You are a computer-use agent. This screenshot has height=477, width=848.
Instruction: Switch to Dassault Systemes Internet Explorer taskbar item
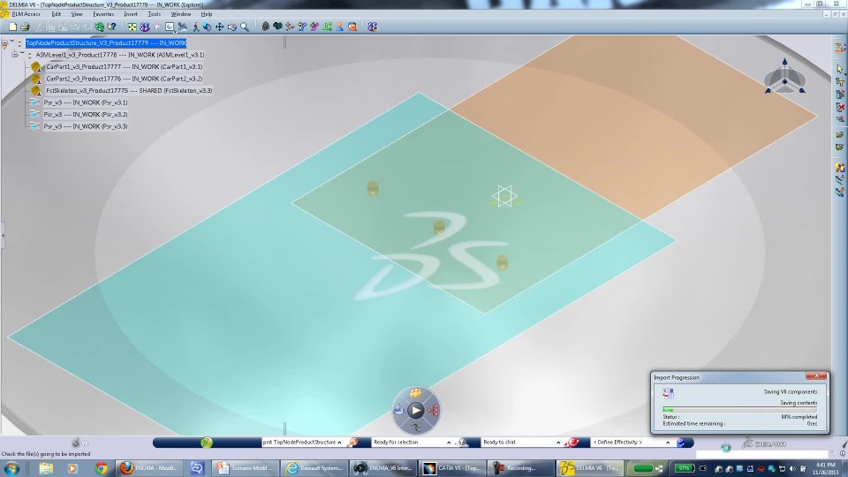point(314,468)
